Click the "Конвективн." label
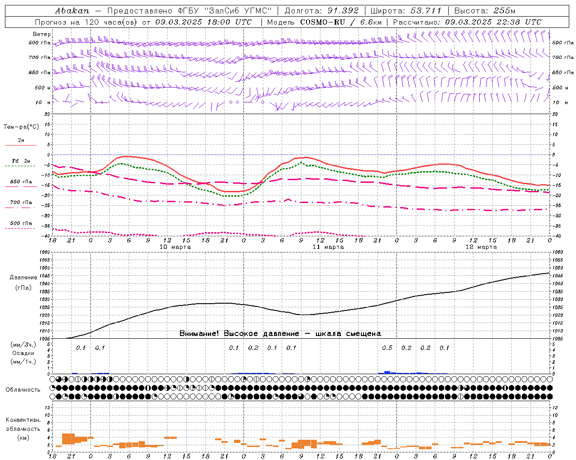The height and width of the screenshot is (460, 576). click(x=23, y=420)
